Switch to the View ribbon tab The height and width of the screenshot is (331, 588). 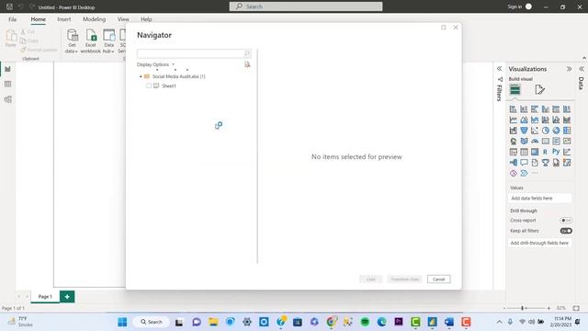point(123,19)
